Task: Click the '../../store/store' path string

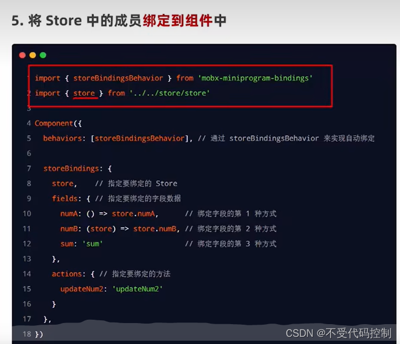Action: (169, 93)
